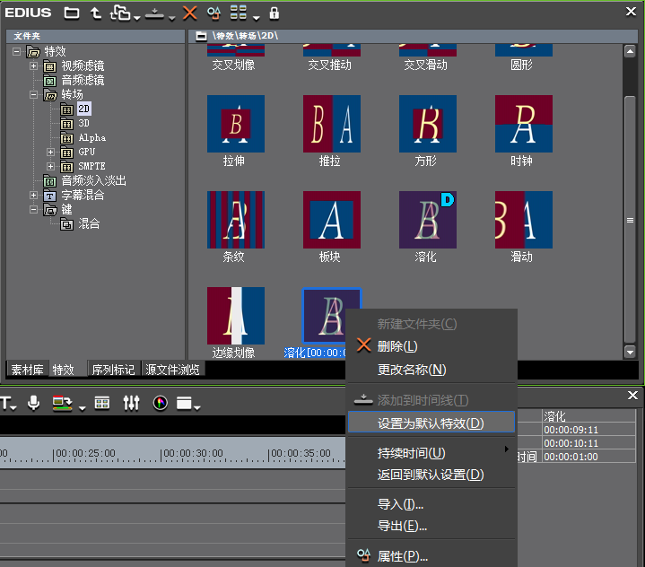Select the 音频淡入淡出 tree item
Screen dimensions: 645x567
92,180
